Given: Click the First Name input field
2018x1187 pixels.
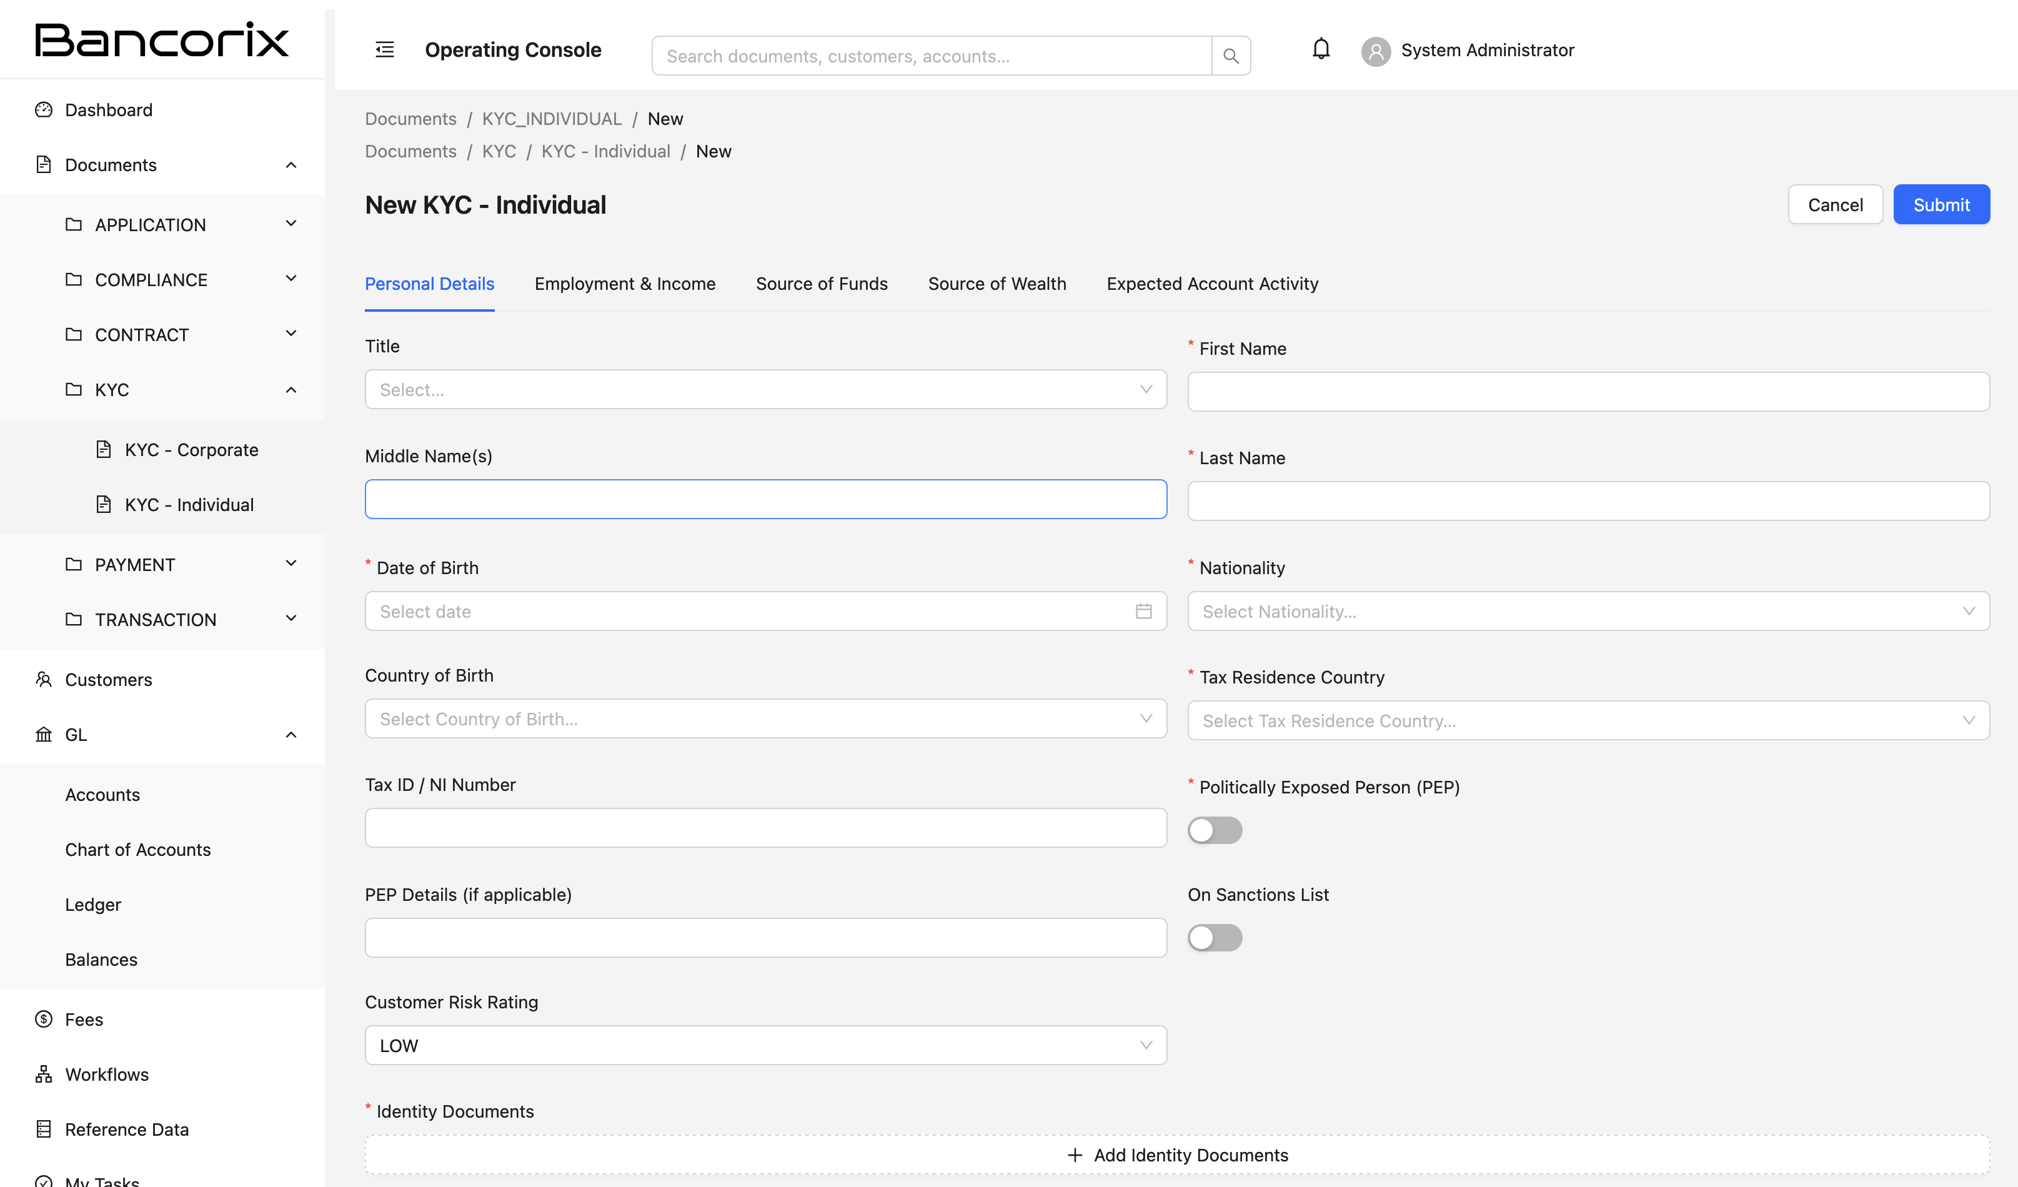Looking at the screenshot, I should pyautogui.click(x=1587, y=392).
